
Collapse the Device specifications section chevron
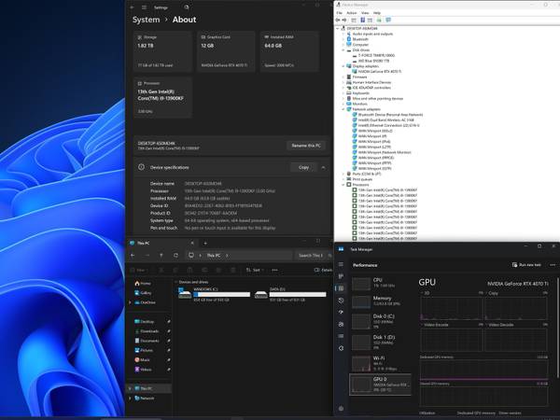pyautogui.click(x=323, y=167)
